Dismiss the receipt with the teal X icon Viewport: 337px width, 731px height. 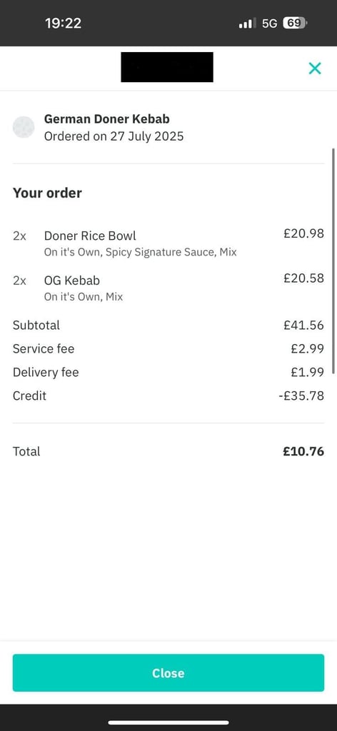click(x=315, y=69)
